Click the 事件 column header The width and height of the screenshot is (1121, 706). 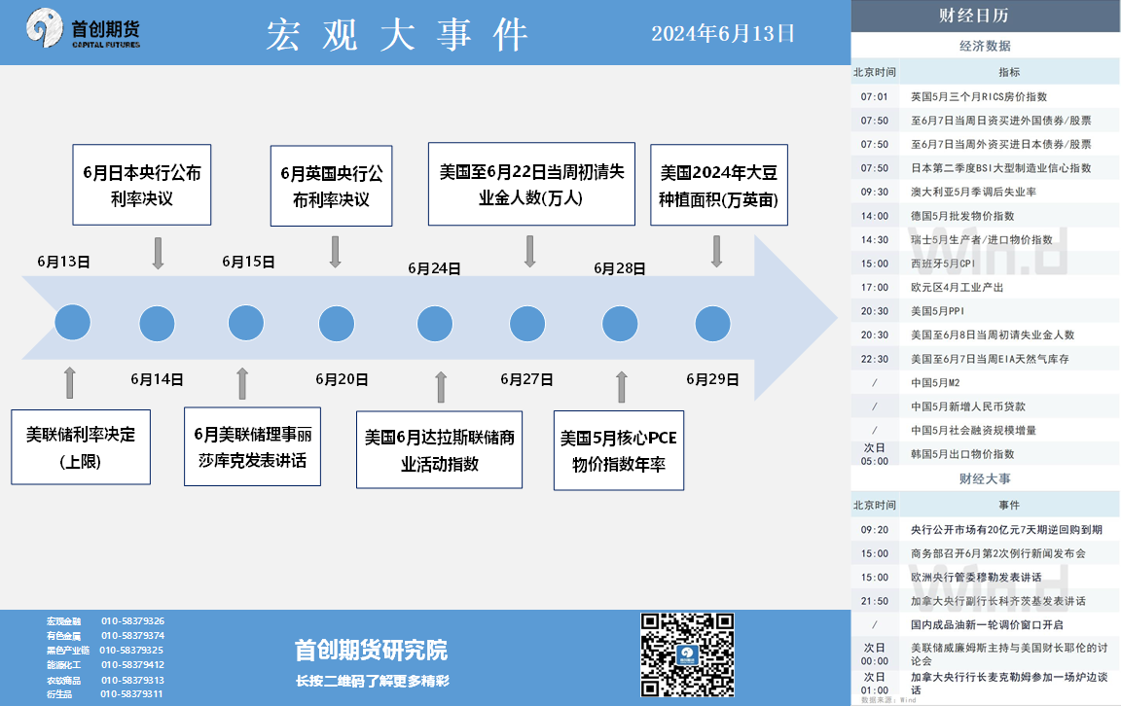(x=1009, y=506)
